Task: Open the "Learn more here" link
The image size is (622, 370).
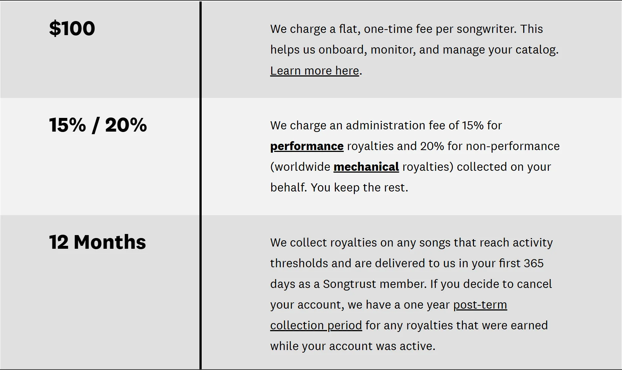Action: tap(315, 71)
